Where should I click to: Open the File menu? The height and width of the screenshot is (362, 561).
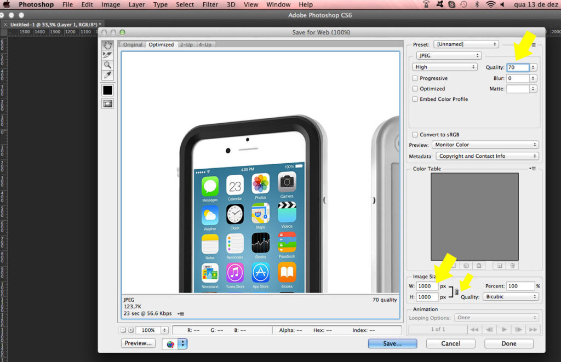[67, 4]
